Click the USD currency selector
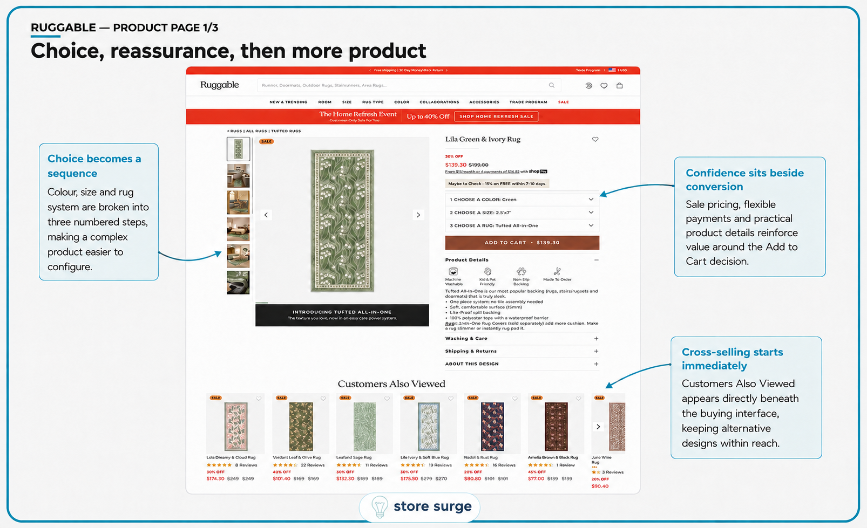Screen dimensions: 867x528 618,70
